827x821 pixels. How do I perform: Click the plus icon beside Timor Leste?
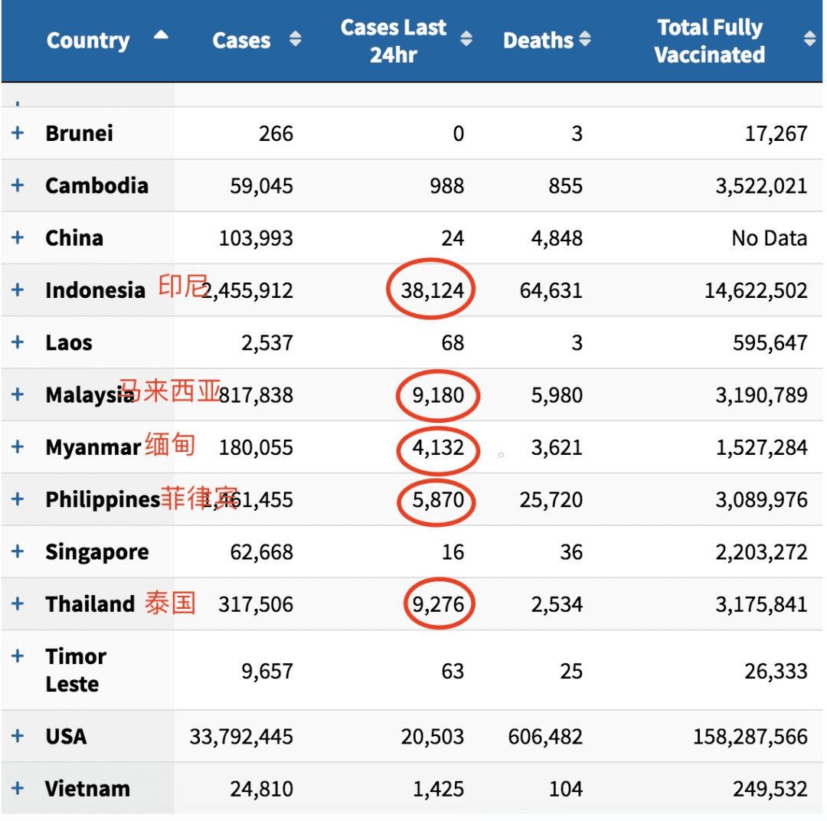pyautogui.click(x=18, y=656)
